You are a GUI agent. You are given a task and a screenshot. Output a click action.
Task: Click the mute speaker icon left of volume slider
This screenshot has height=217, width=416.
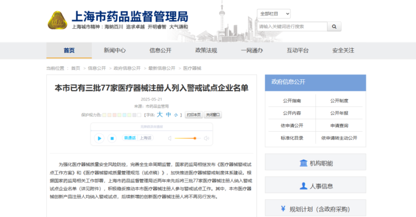[x=170, y=138]
